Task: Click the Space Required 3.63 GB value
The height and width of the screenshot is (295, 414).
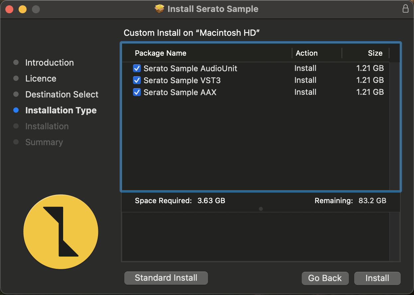Action: 211,201
